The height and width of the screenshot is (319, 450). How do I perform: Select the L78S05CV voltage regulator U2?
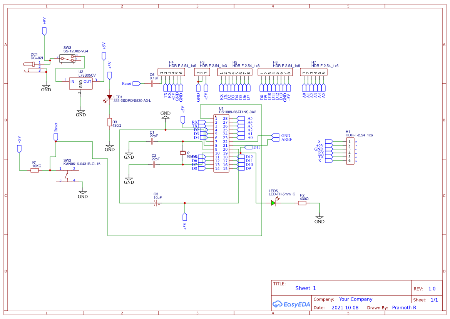point(81,84)
